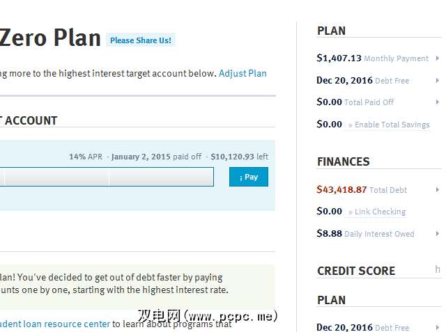
Task: Click the $0.00 Total Paid Off amount
Action: 329,102
